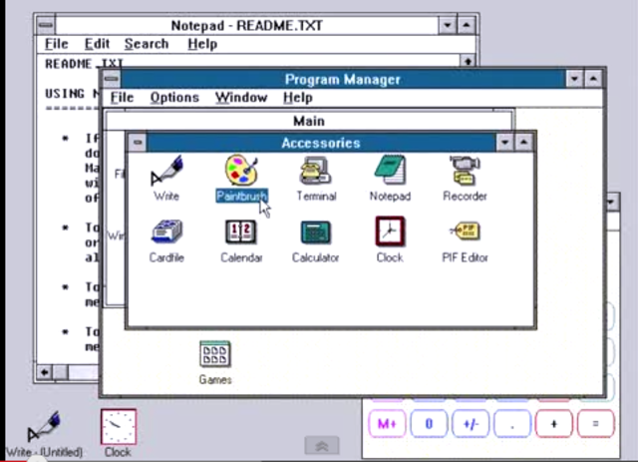Screen dimensions: 638x462
Task: Click calculator equals button
Action: (x=595, y=424)
